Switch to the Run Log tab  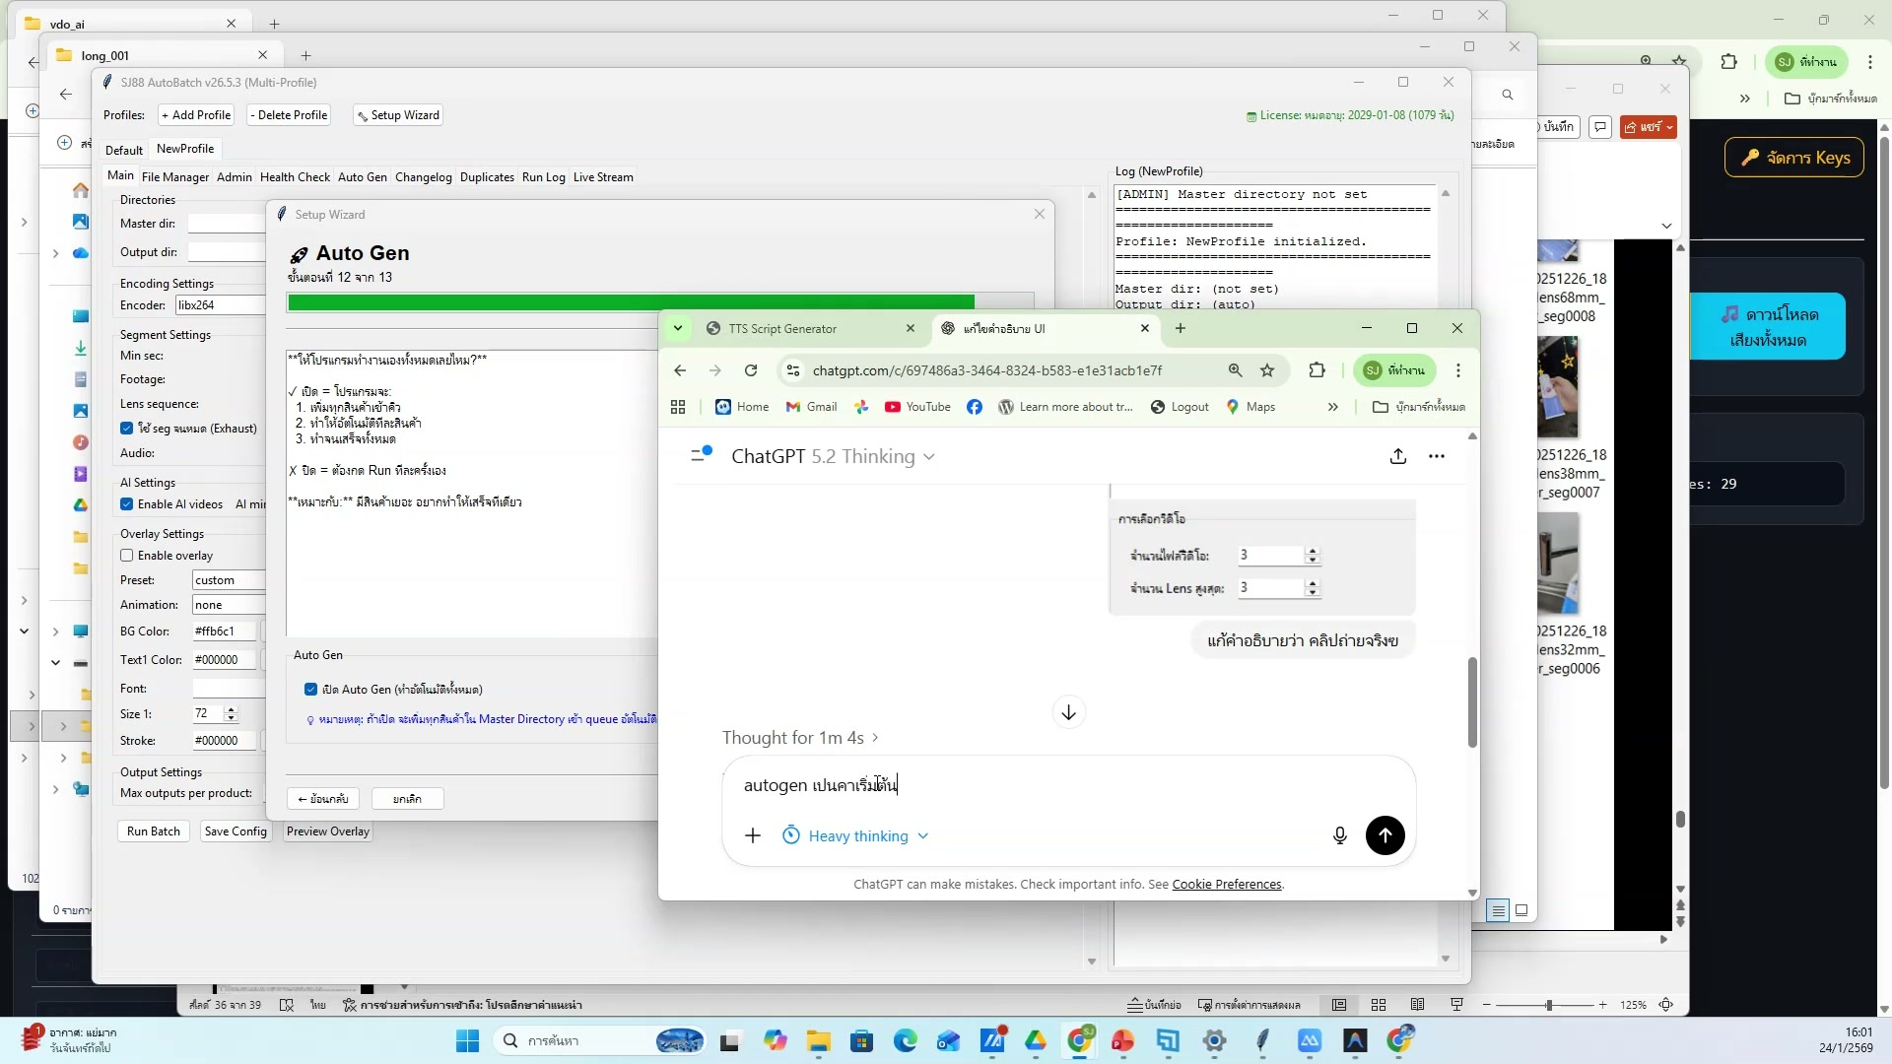[x=543, y=176]
